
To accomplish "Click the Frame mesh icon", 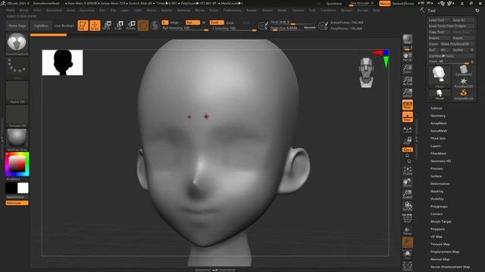I will pos(408,171).
